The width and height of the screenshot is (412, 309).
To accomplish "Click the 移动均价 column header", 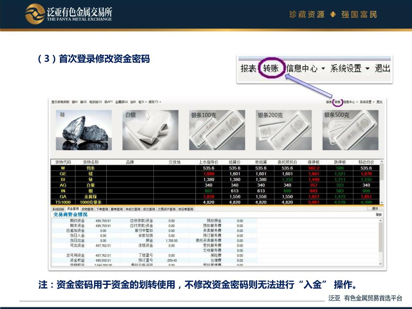I will 366,162.
